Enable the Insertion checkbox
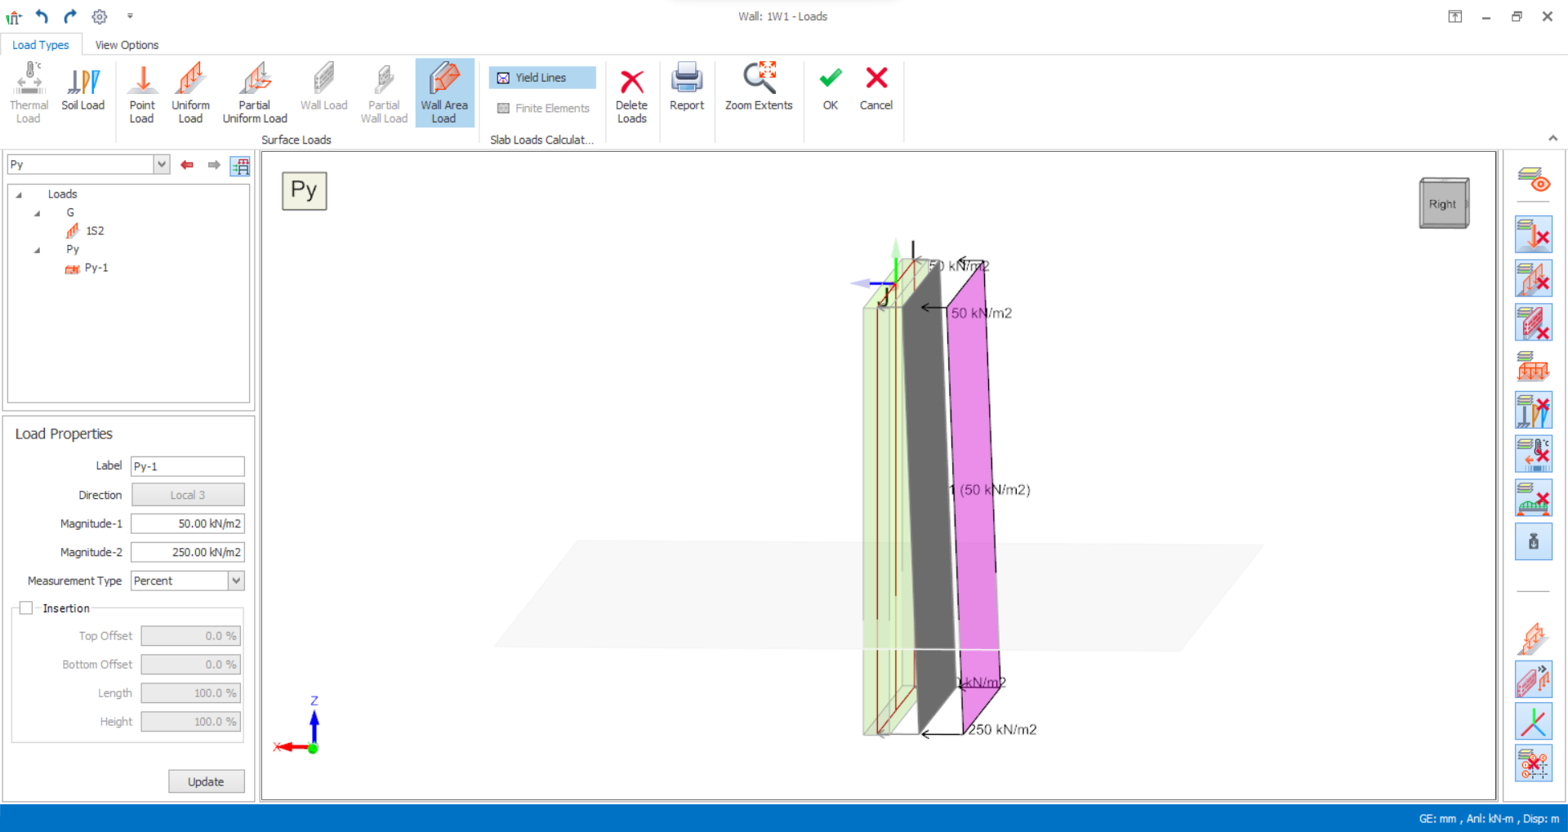1568x832 pixels. point(26,608)
